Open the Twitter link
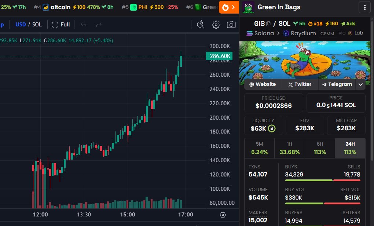Image resolution: width=374 pixels, height=226 pixels. coord(300,84)
